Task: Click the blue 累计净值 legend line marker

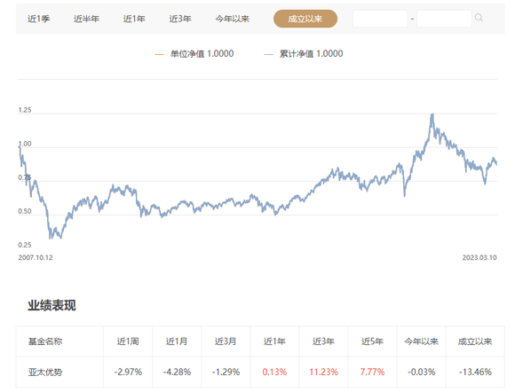Action: (x=268, y=54)
